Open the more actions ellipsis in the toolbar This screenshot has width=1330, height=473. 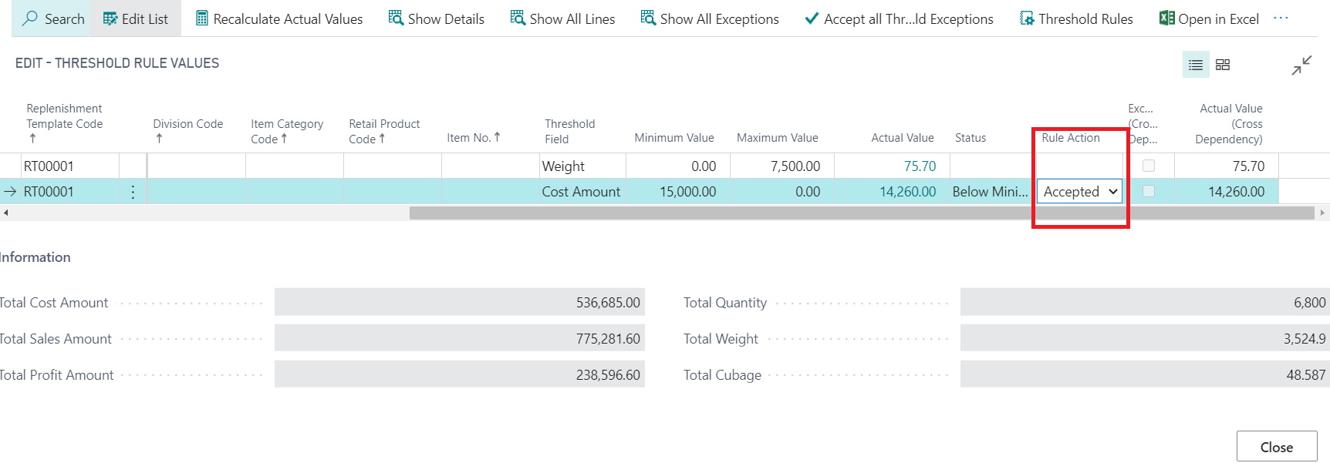[x=1281, y=18]
